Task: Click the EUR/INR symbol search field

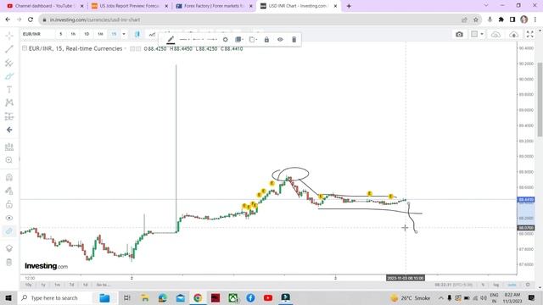Action: coord(37,34)
